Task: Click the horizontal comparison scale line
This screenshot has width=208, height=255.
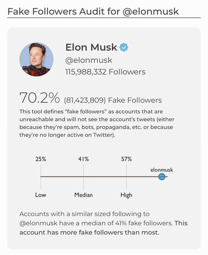Action: 104,176
